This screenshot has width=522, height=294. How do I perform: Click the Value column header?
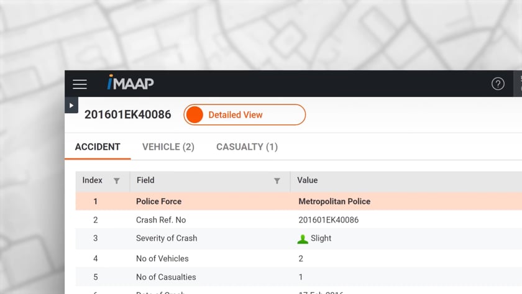tap(308, 180)
